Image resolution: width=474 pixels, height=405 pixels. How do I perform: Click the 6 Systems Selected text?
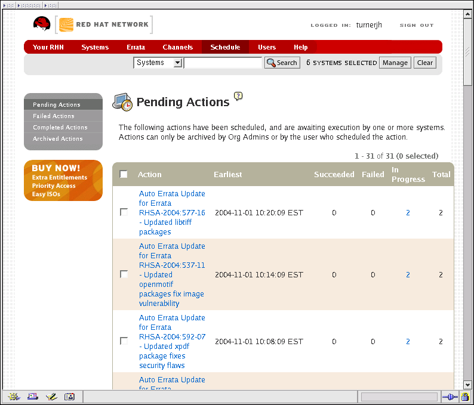click(x=341, y=63)
